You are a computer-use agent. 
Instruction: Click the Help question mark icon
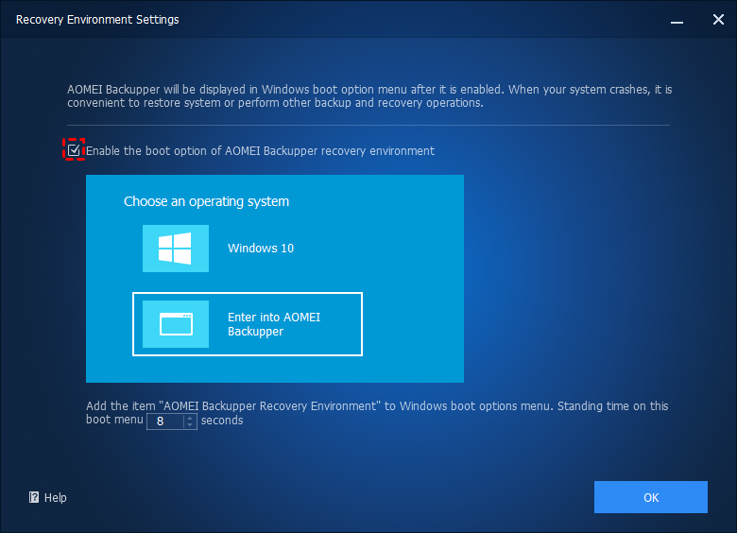[x=34, y=497]
